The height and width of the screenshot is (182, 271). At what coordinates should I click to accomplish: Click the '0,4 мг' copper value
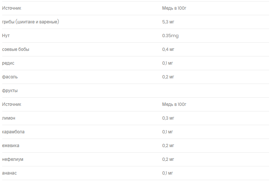coord(168,49)
